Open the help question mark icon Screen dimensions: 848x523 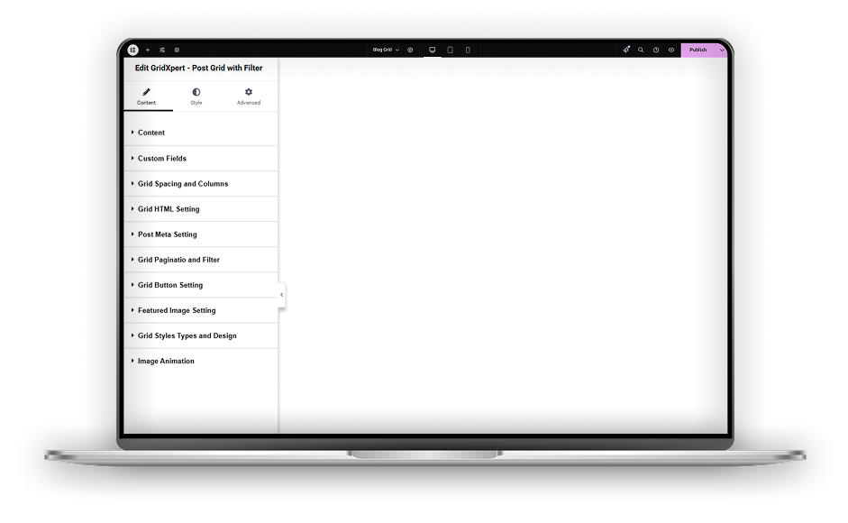click(656, 50)
